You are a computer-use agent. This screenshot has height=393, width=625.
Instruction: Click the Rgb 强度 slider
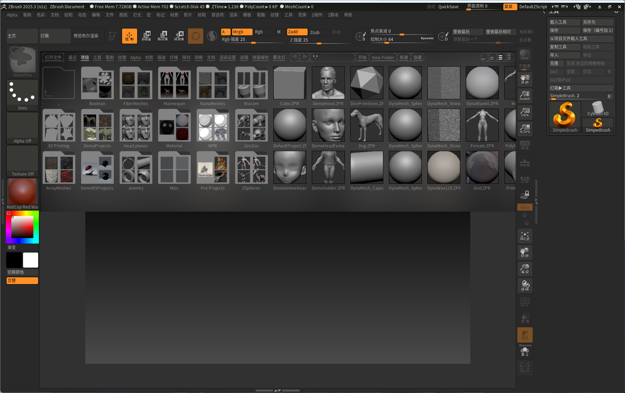[x=254, y=40]
